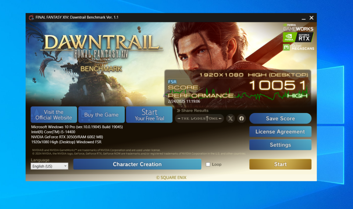Open The Lodestone share button
The height and width of the screenshot is (209, 353).
point(199,119)
